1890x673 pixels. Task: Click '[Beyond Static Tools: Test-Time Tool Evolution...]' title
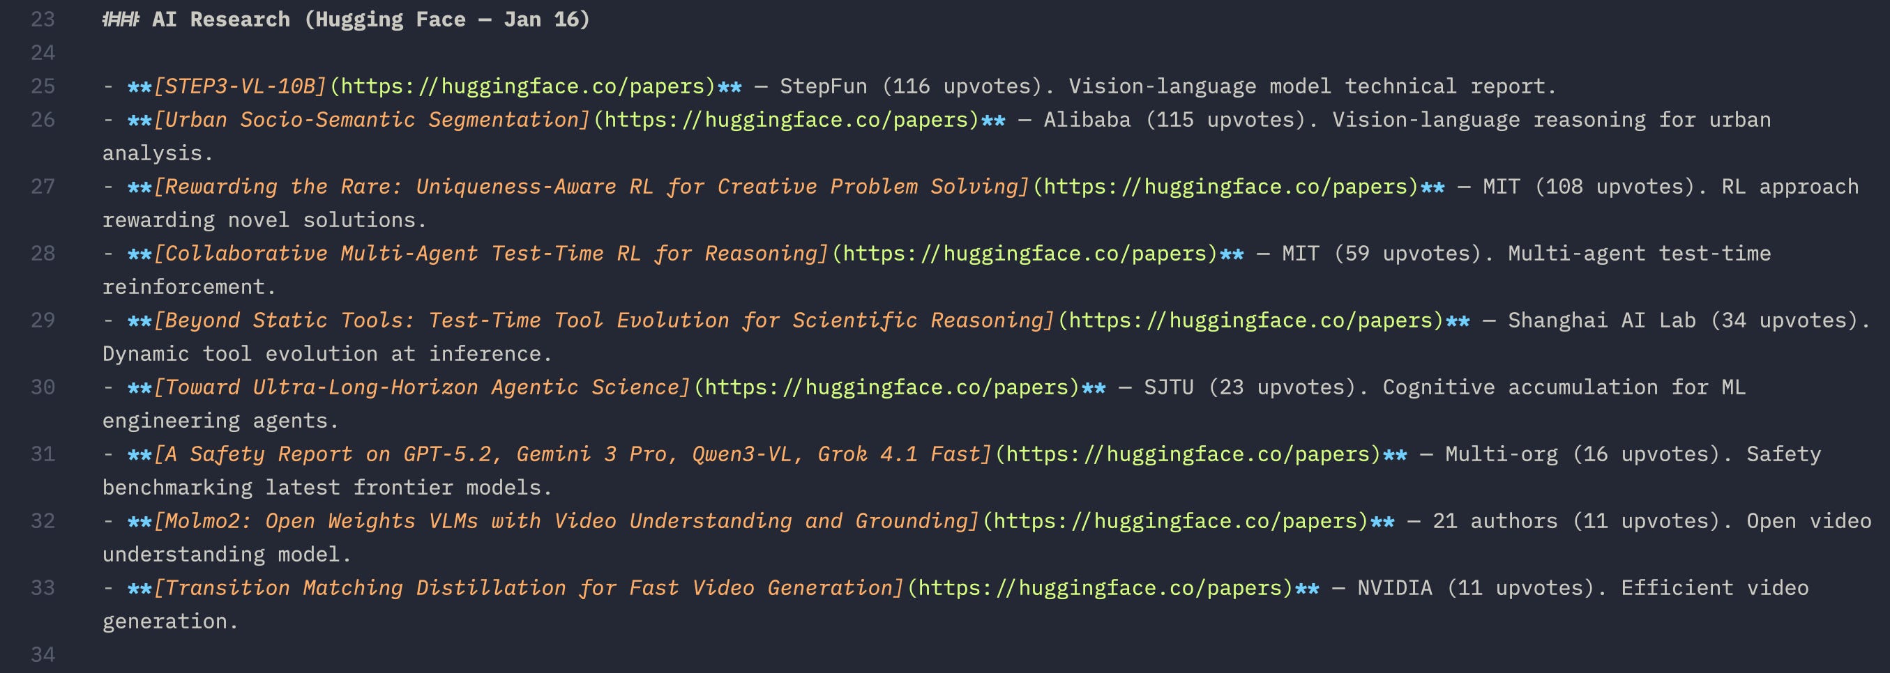pos(604,320)
